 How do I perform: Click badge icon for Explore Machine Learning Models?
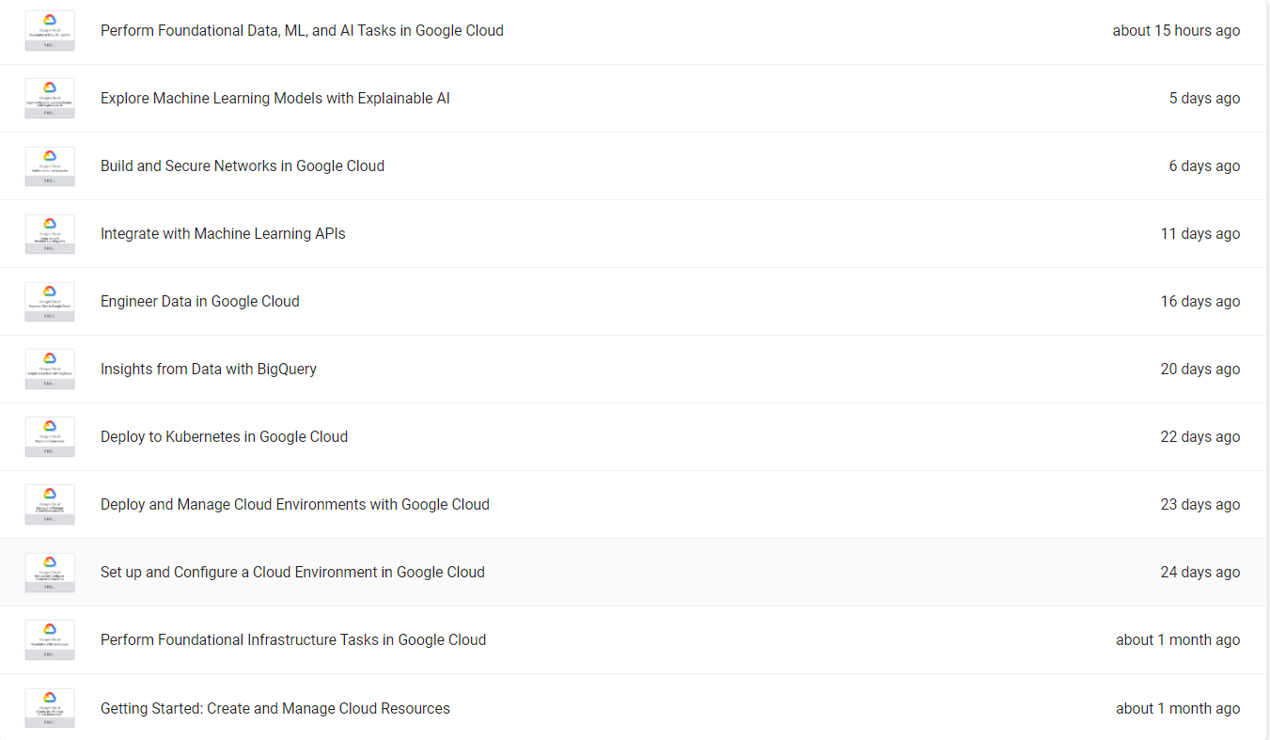(50, 99)
